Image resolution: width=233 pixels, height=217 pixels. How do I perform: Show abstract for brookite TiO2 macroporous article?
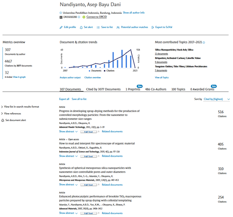coord(68,213)
